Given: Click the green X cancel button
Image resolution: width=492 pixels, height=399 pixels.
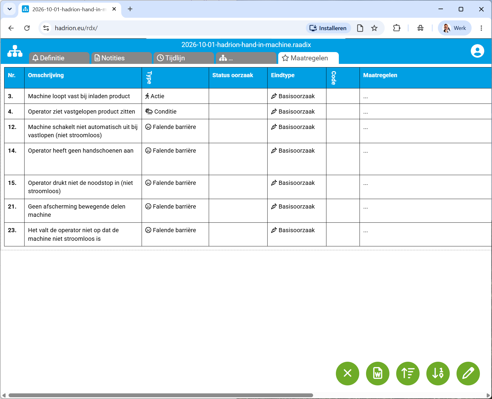Looking at the screenshot, I should 347,374.
